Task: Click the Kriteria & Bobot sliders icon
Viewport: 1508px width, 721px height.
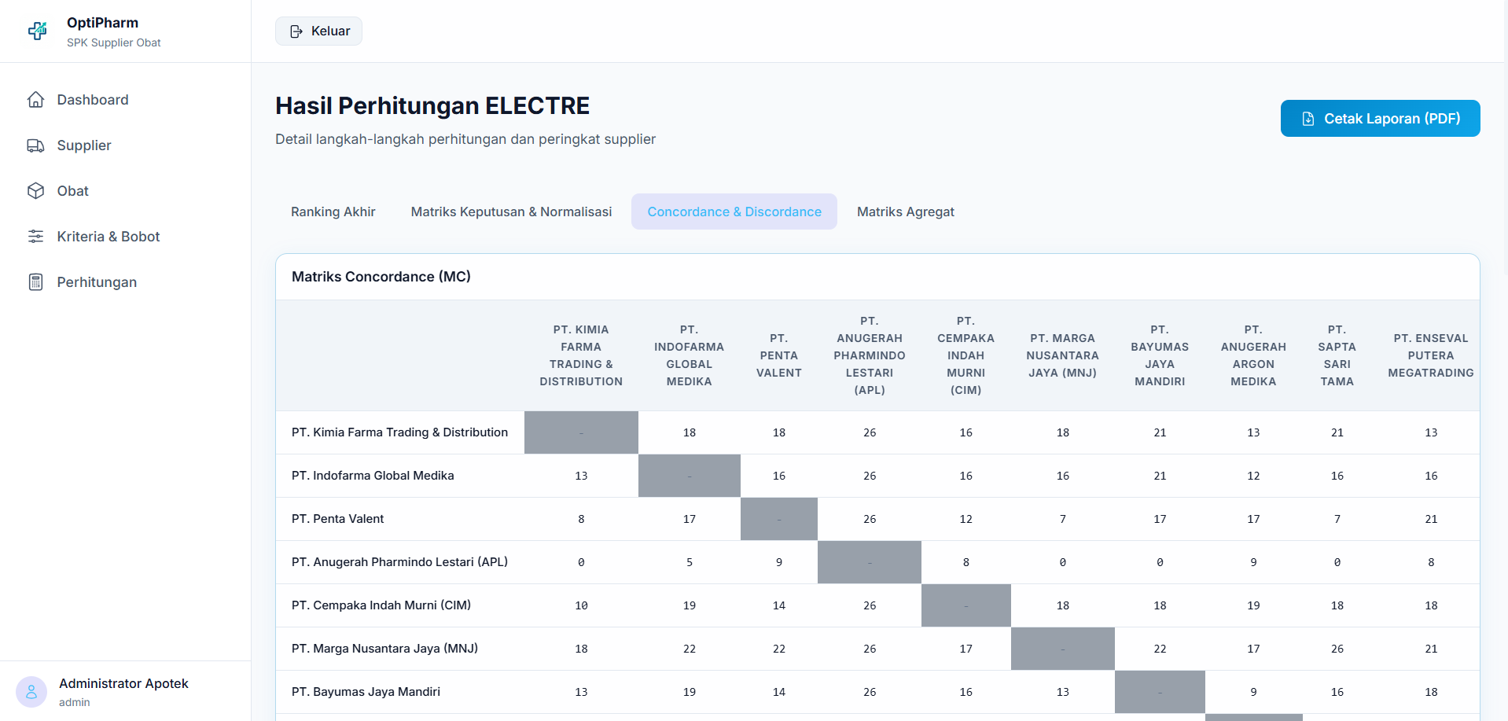Action: tap(35, 237)
